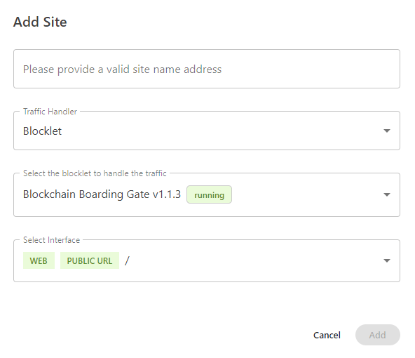The height and width of the screenshot is (358, 415).
Task: Click the green running status badge
Action: point(209,194)
